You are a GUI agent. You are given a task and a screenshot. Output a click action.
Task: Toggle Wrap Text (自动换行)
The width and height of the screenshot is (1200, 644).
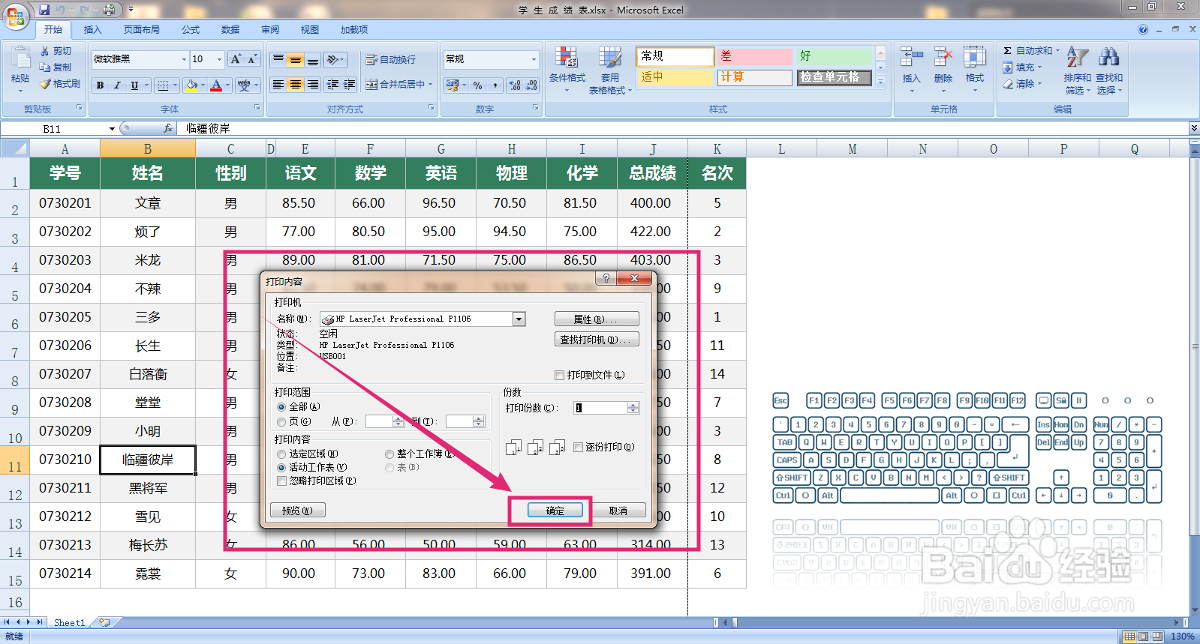point(390,59)
